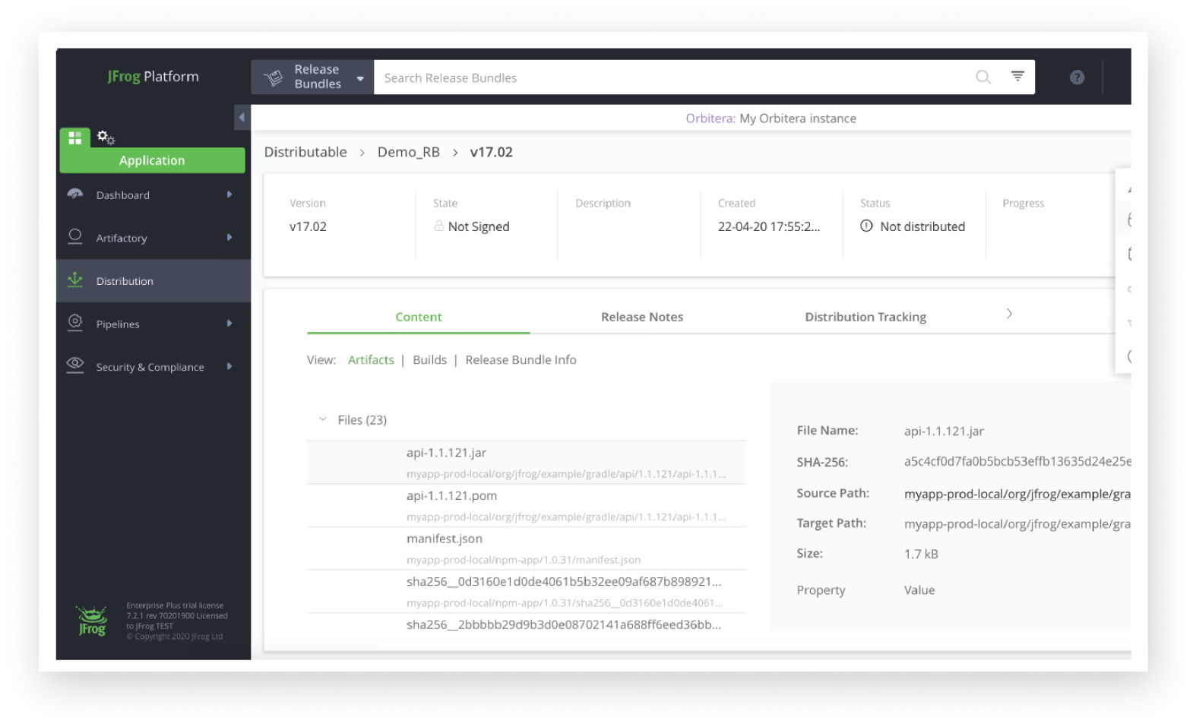Viewport: 1196px width, 727px height.
Task: Click the JFrog Platform logo
Action: tap(153, 77)
